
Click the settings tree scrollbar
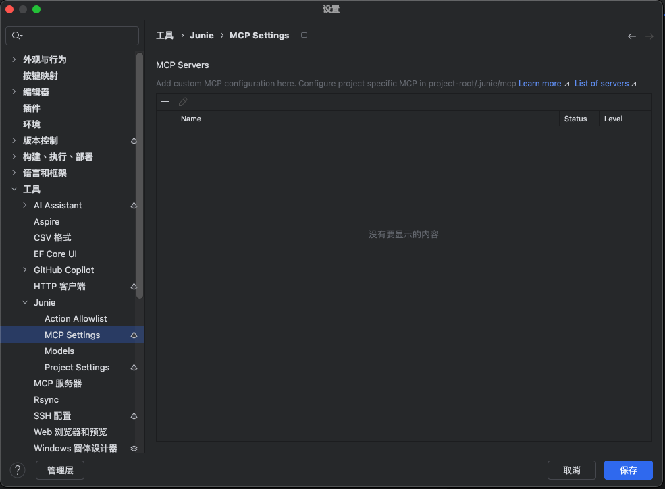(x=140, y=176)
